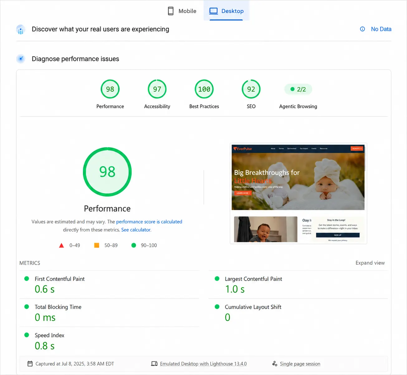Click the mobile phone icon
Screen dimensions: 407x375
click(x=171, y=11)
